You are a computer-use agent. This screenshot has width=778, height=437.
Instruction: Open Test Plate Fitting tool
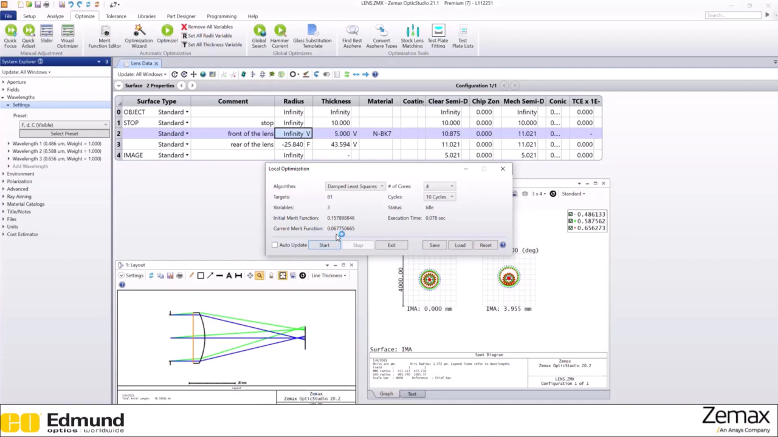tap(438, 36)
